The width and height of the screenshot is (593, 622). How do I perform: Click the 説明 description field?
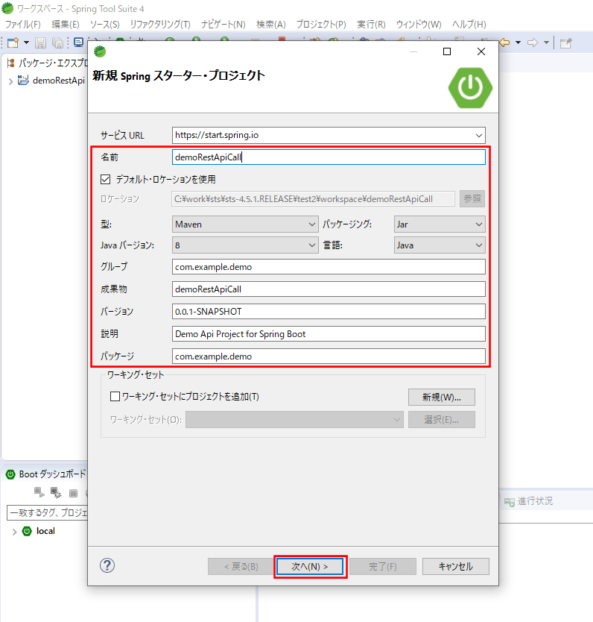tap(329, 334)
